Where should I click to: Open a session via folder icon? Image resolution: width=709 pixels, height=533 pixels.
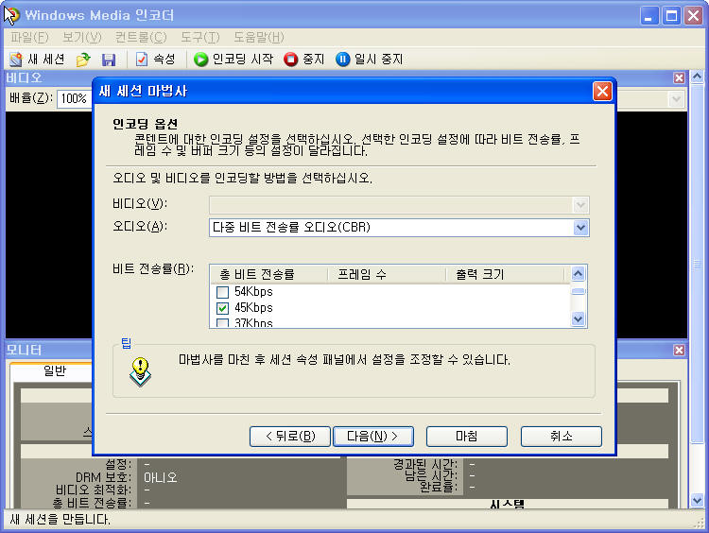pos(83,60)
